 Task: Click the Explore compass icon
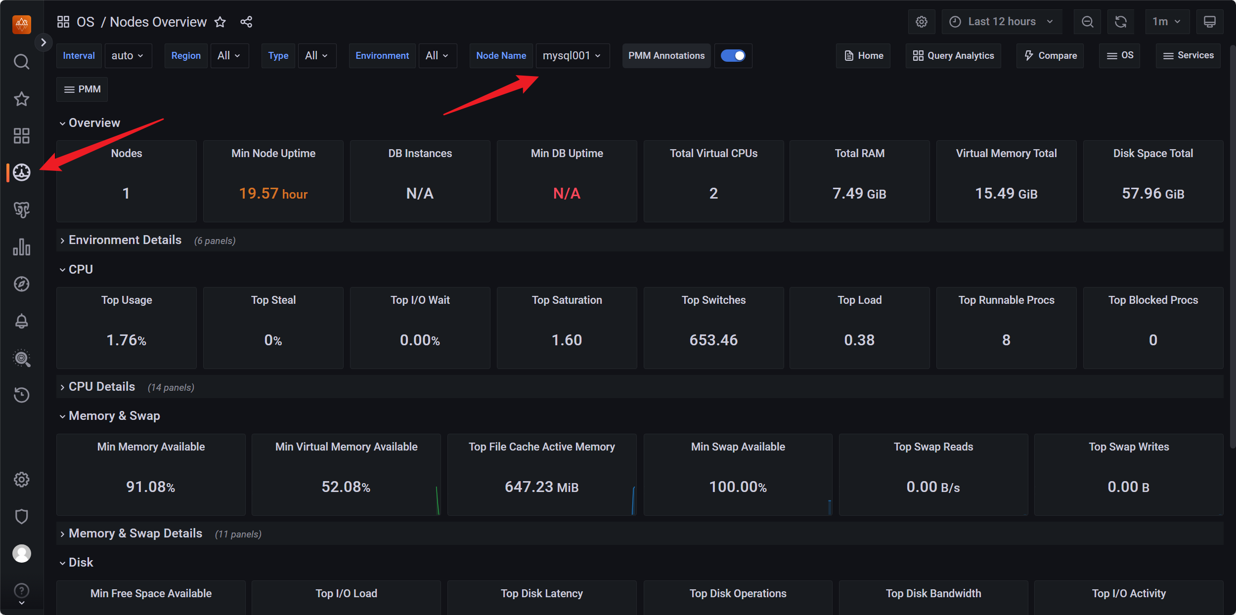pos(21,284)
